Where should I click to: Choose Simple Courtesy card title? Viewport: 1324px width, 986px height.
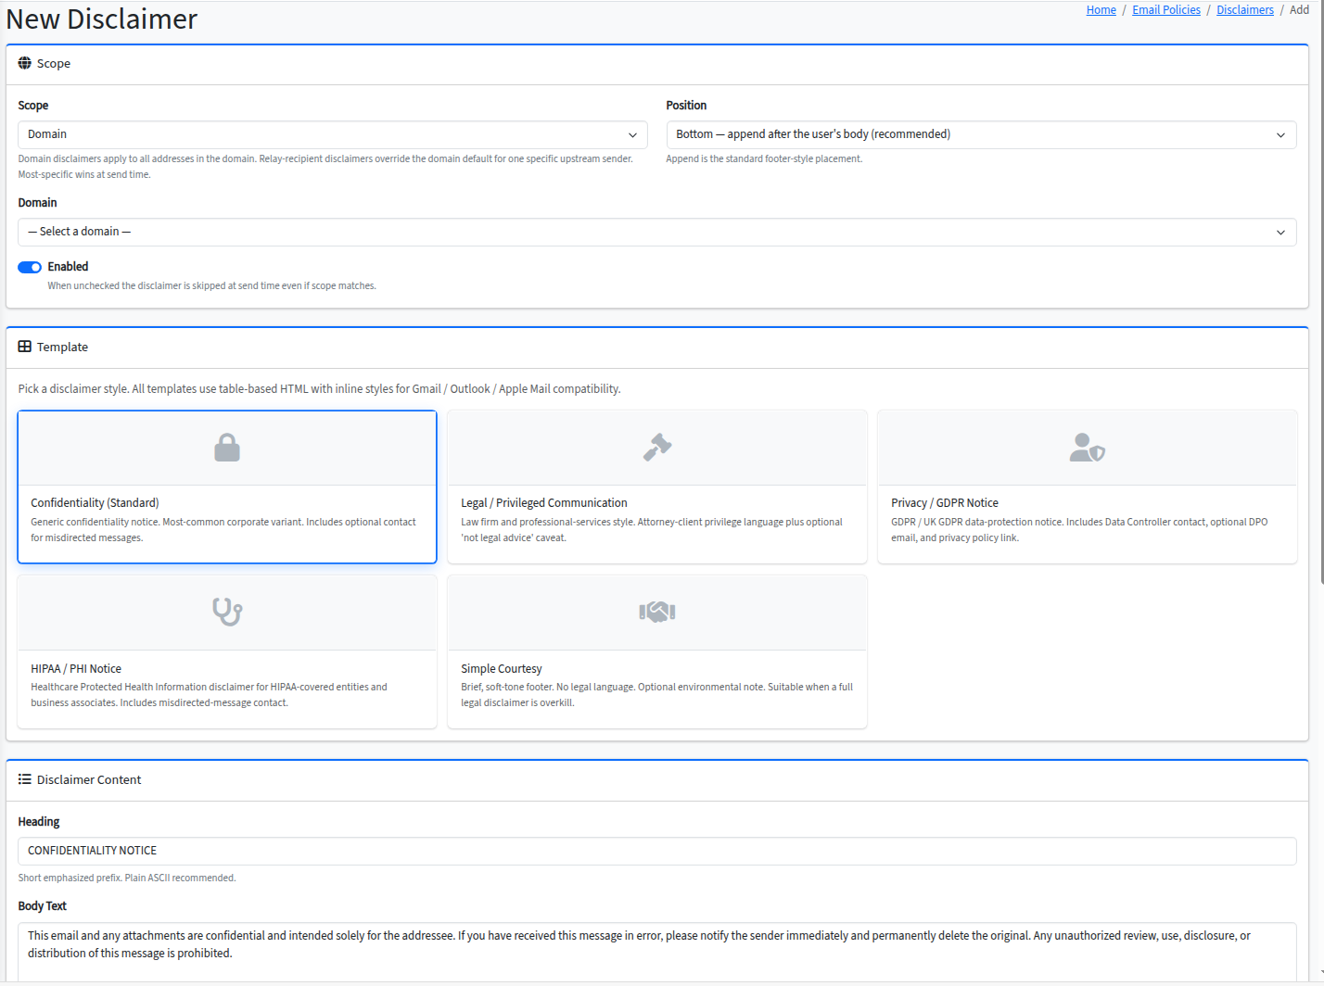pos(502,669)
